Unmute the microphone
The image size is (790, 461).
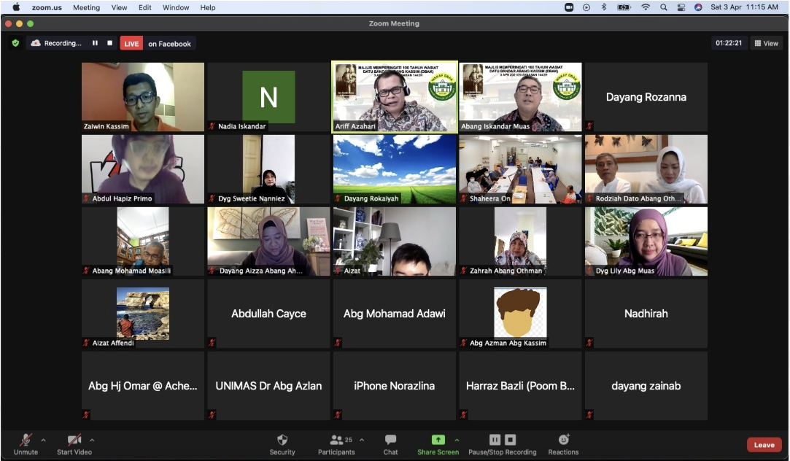26,444
